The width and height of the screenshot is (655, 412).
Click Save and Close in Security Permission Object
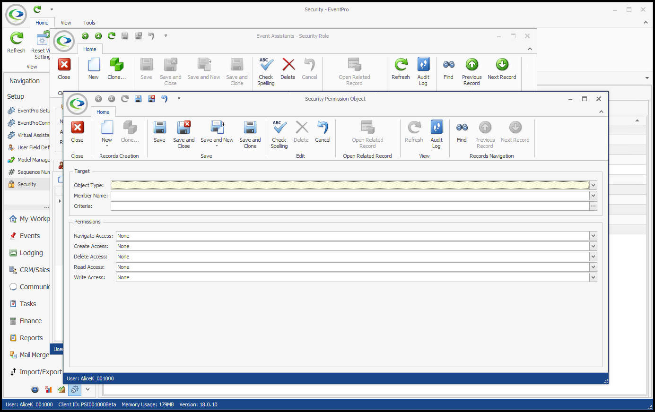click(183, 134)
